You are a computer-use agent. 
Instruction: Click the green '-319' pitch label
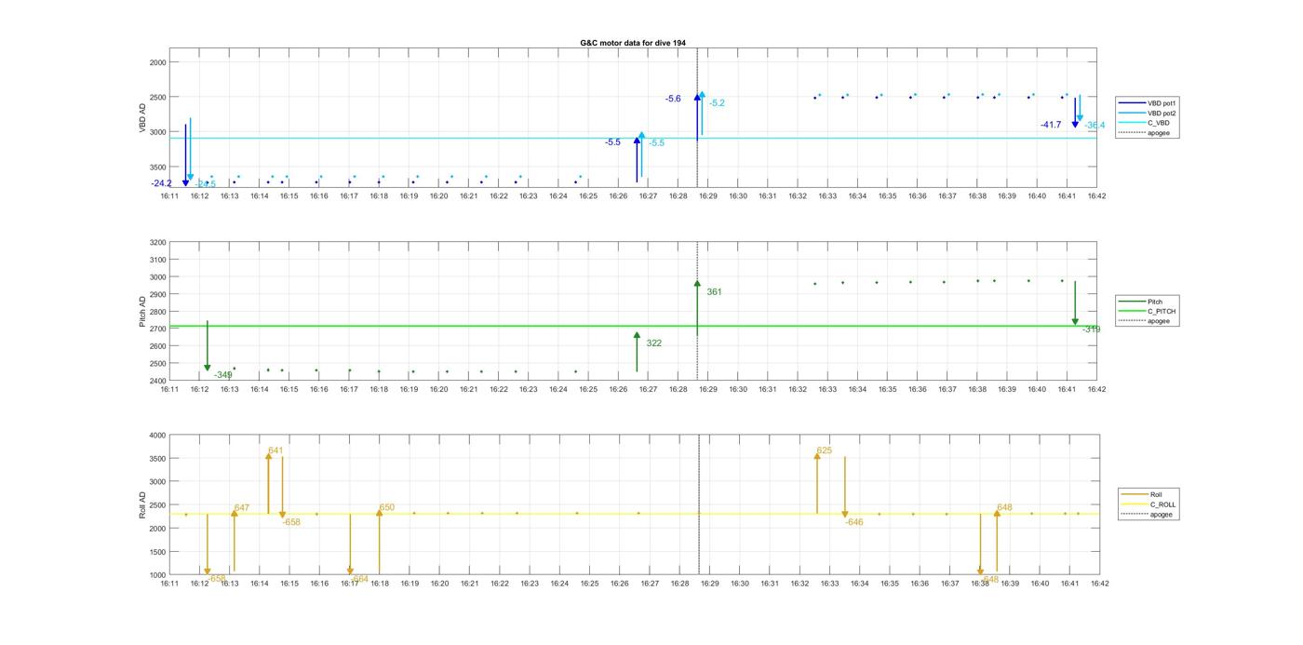1091,329
